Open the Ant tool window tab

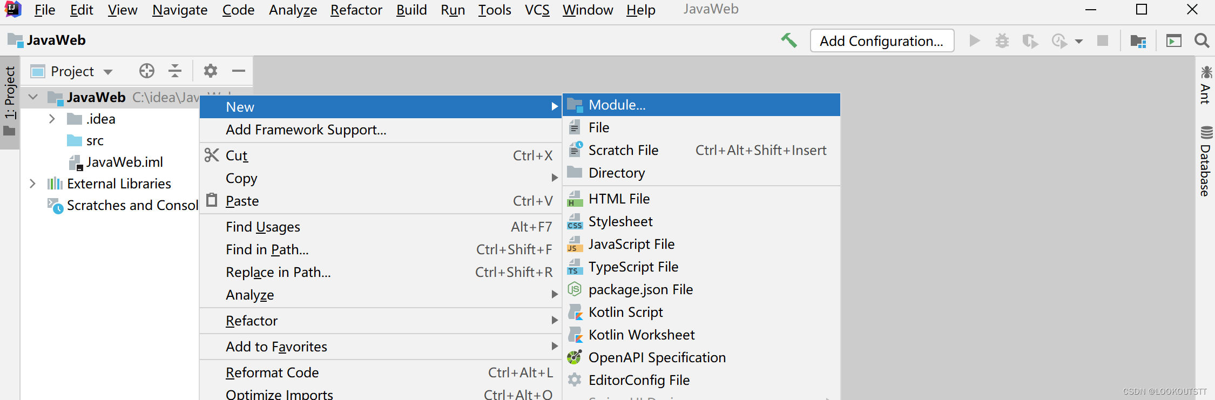coord(1205,85)
